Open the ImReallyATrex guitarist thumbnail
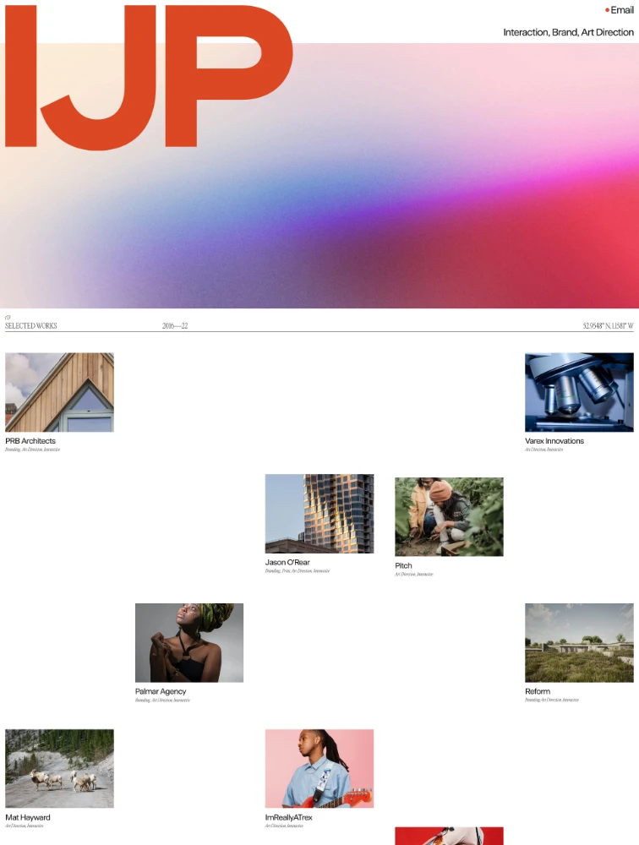 [319, 768]
